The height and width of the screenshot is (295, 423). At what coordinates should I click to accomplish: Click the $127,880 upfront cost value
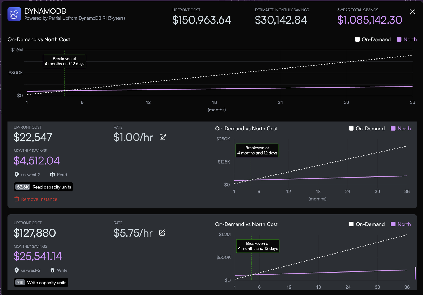tap(35, 233)
